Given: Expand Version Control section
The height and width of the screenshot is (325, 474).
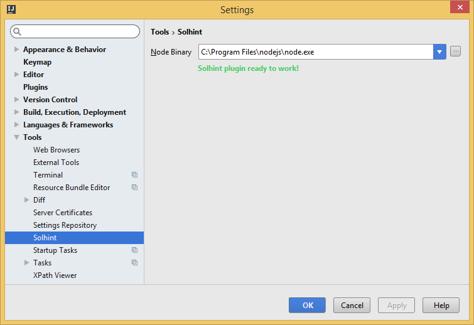Looking at the screenshot, I should 16,99.
